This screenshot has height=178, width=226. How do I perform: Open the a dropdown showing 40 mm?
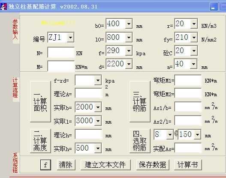[x=194, y=64]
